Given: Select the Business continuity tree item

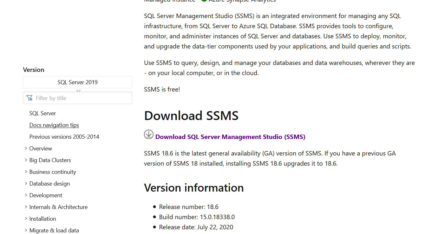Looking at the screenshot, I should tap(53, 172).
